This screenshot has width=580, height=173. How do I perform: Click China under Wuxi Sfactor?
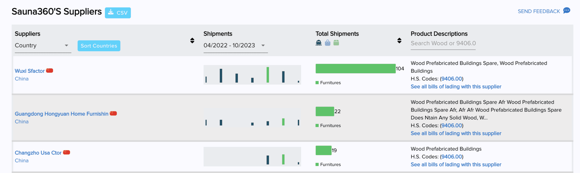click(22, 79)
